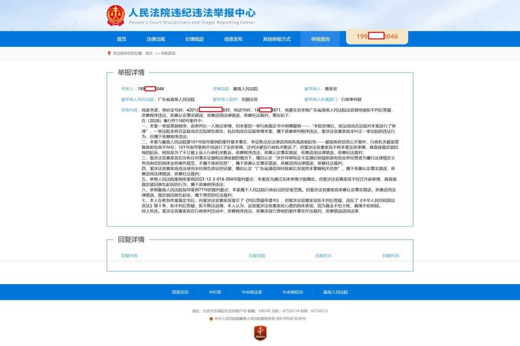
Task: Open the 中央网信办 footer link
Action: click(x=293, y=292)
